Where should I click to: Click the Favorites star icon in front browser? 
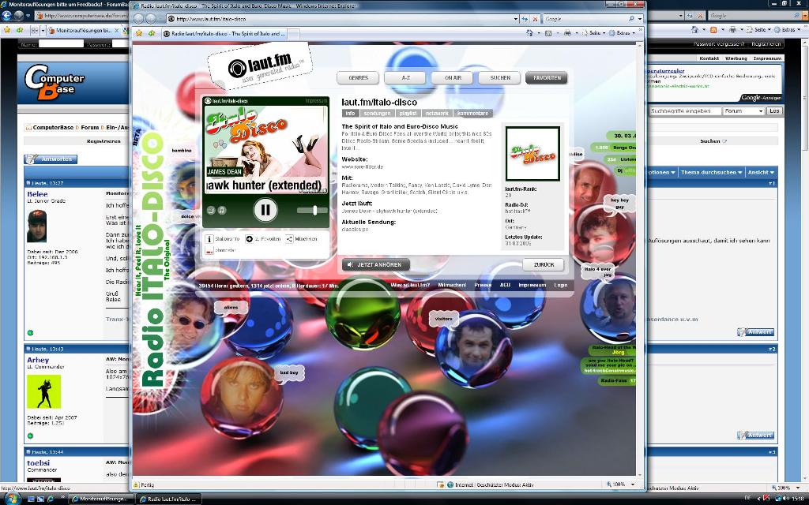pos(139,33)
